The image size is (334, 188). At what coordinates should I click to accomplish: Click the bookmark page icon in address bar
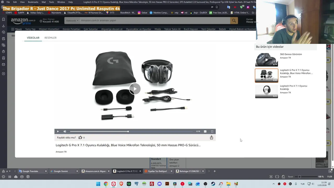[x=217, y=7]
